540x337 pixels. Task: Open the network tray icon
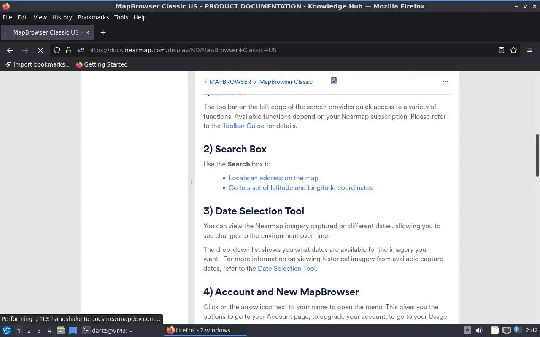point(507,330)
